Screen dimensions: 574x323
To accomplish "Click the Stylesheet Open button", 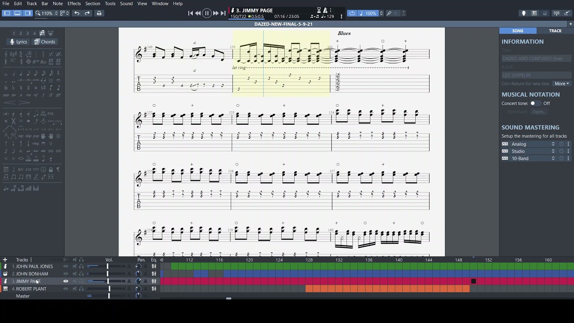I will (x=539, y=112).
